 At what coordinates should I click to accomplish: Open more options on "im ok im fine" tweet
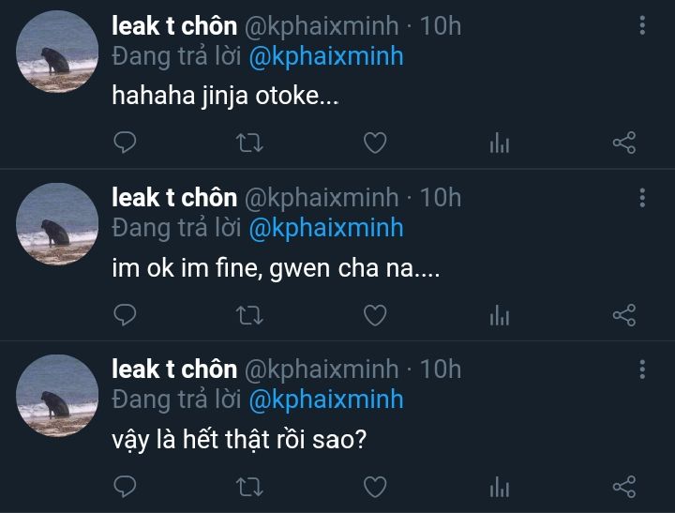click(642, 197)
